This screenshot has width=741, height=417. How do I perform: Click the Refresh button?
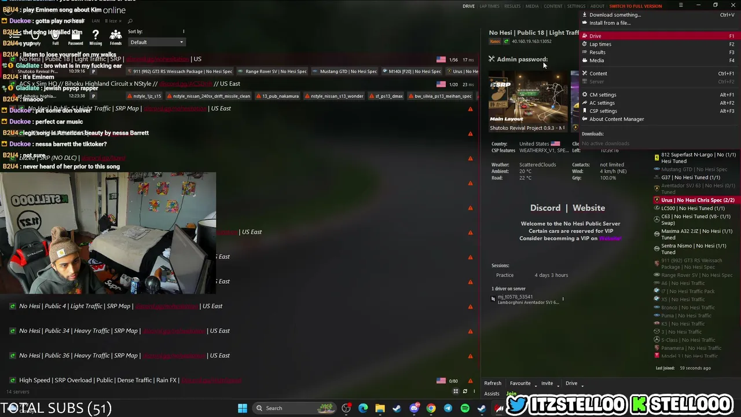pyautogui.click(x=493, y=383)
